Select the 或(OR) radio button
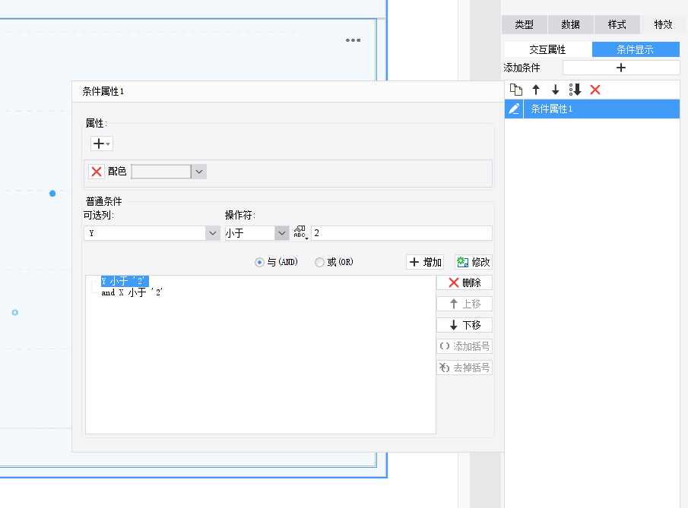The height and width of the screenshot is (508, 688). click(x=319, y=262)
